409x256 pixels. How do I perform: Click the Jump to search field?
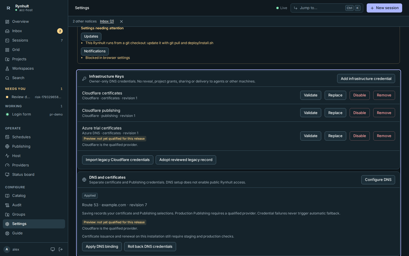click(x=327, y=8)
